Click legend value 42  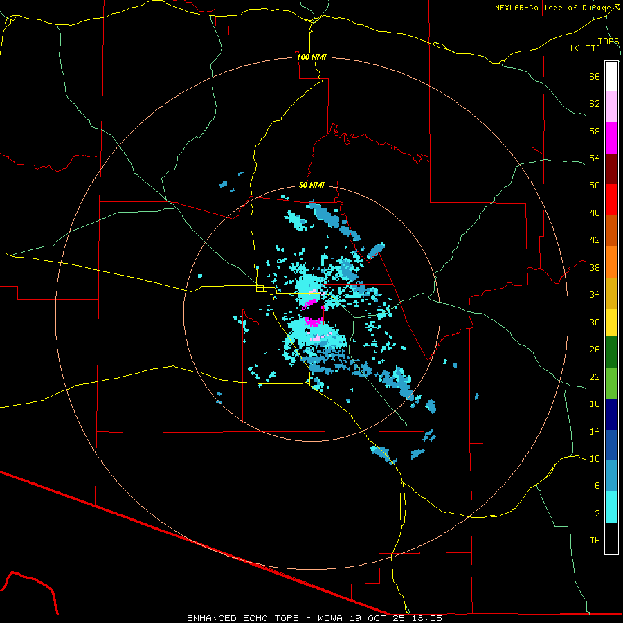click(595, 240)
